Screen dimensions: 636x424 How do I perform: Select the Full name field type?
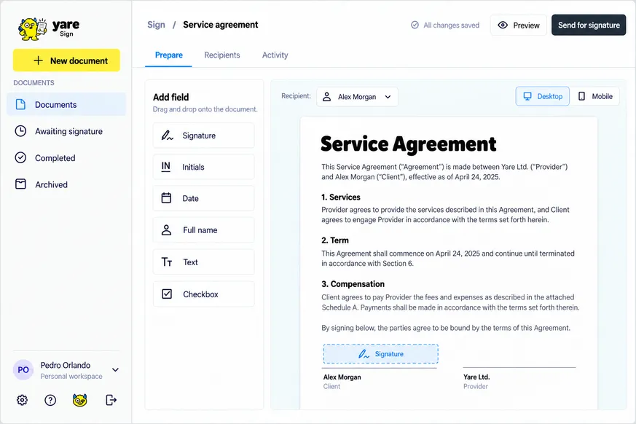point(203,230)
